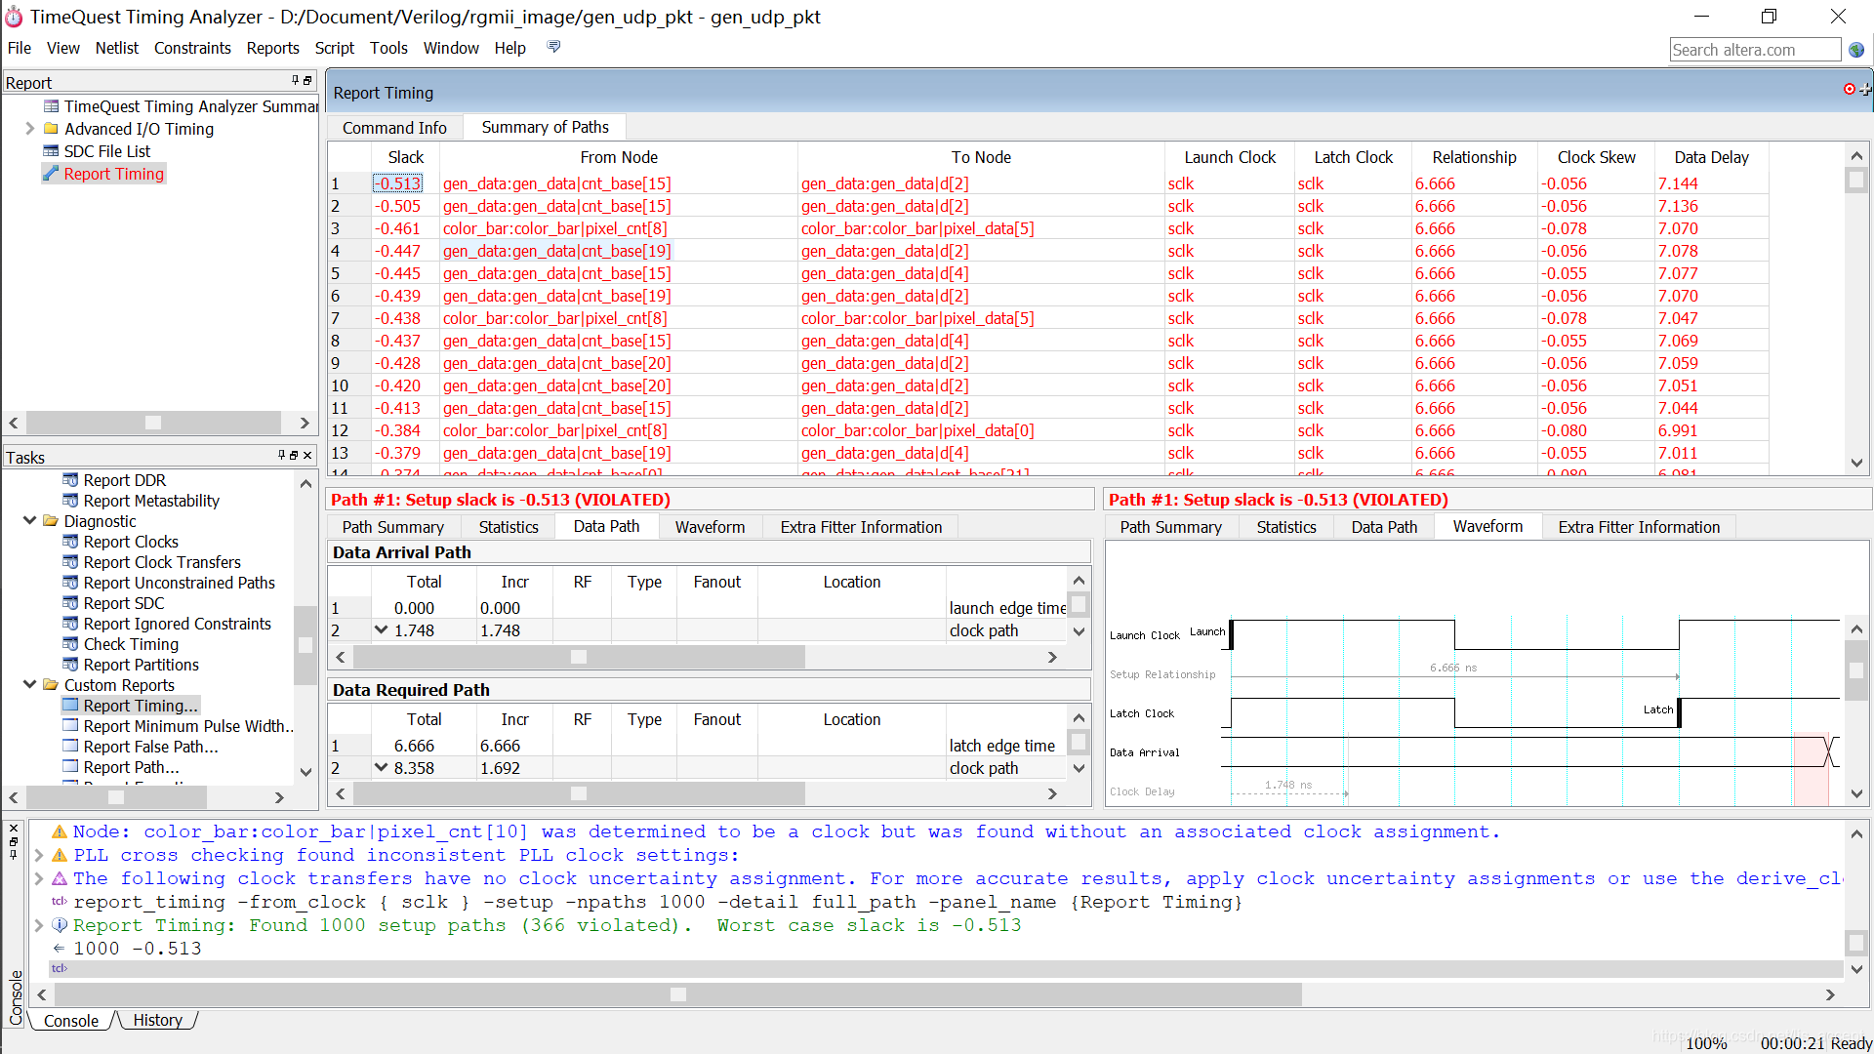Click the Report Ignored Constraints task icon
Screen dimensions: 1874x1054
click(x=70, y=624)
